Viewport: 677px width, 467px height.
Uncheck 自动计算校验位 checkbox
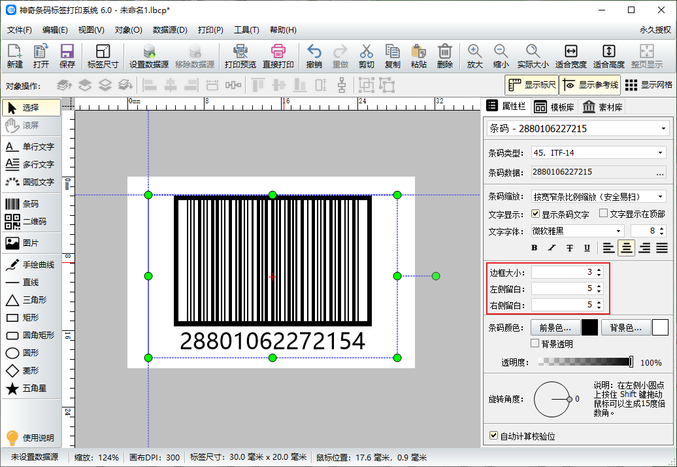[x=494, y=436]
